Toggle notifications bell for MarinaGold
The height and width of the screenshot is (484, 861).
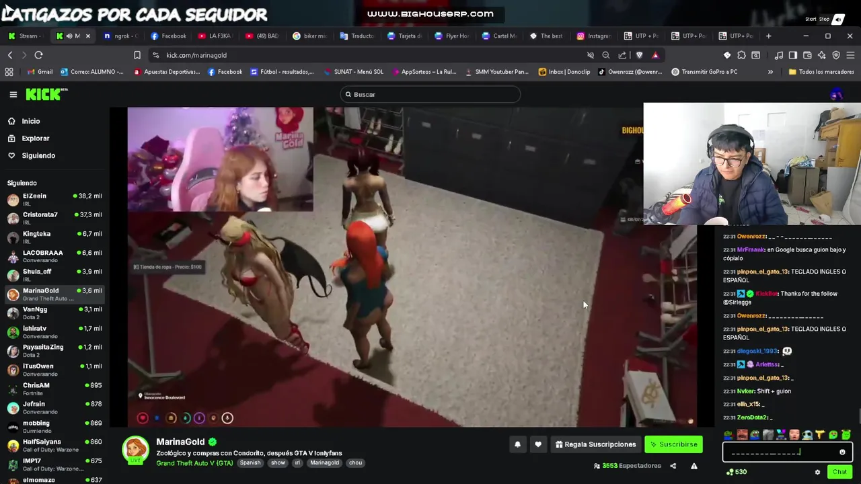click(x=517, y=444)
